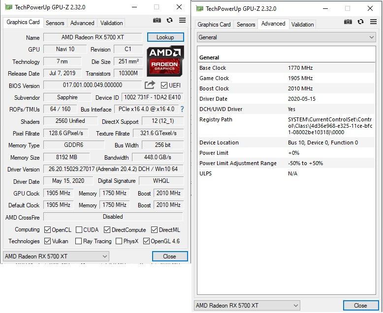The height and width of the screenshot is (313, 383).
Task: Click the Close button in the right window
Action: (x=360, y=305)
